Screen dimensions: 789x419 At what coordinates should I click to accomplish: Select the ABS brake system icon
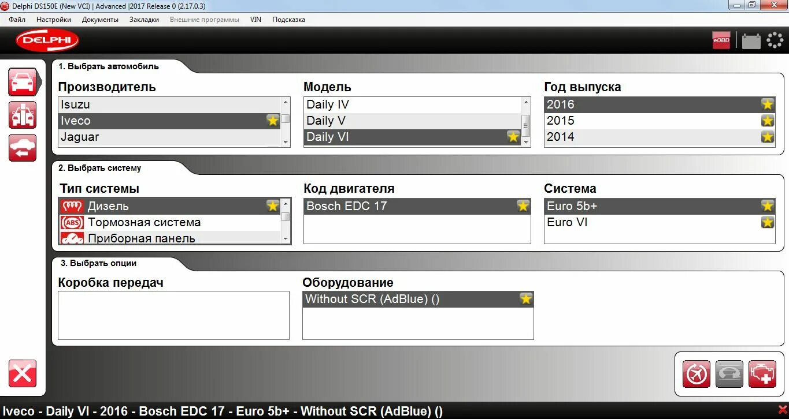coord(72,222)
